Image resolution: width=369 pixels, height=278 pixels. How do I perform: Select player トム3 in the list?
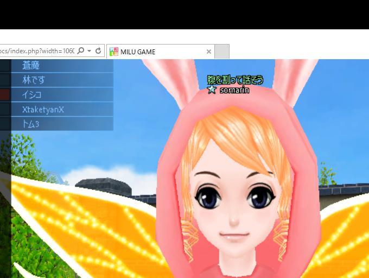click(x=30, y=124)
